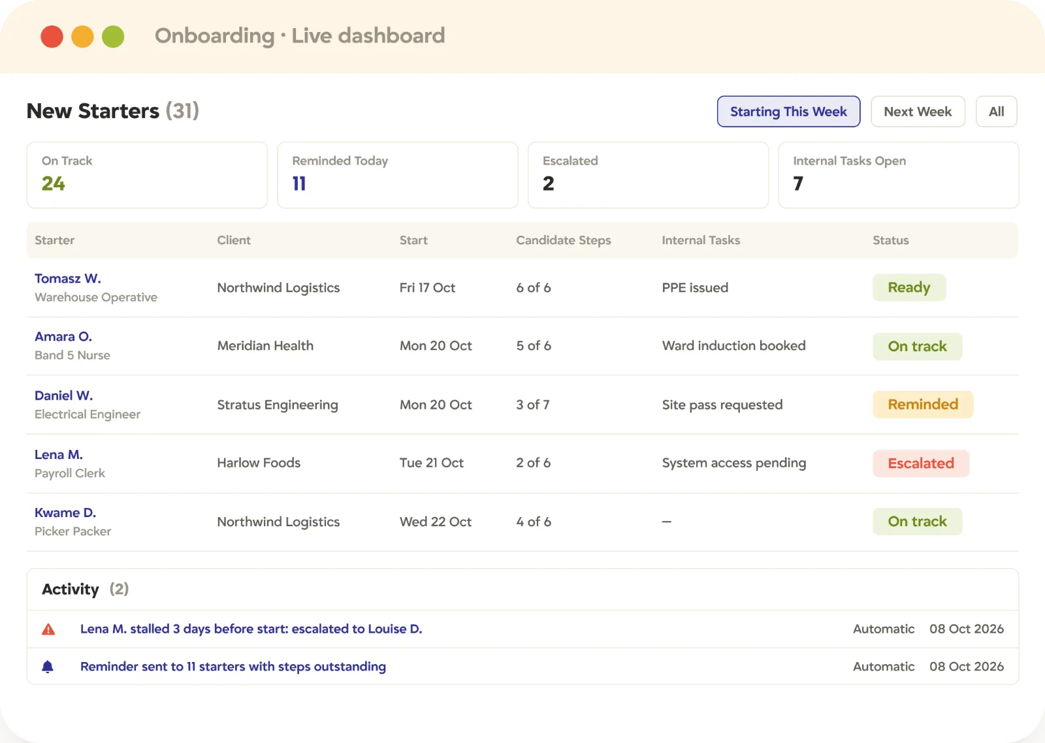Click the PPE issued task cell
The image size is (1045, 743).
[695, 288]
